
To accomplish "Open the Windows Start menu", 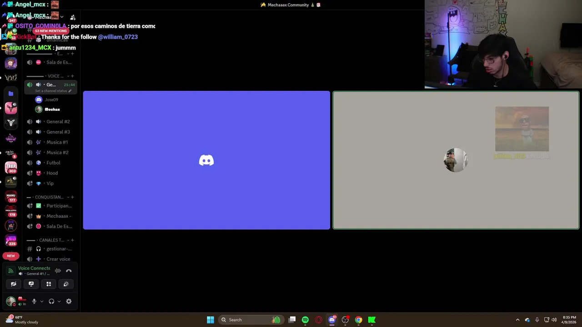I will [211, 320].
